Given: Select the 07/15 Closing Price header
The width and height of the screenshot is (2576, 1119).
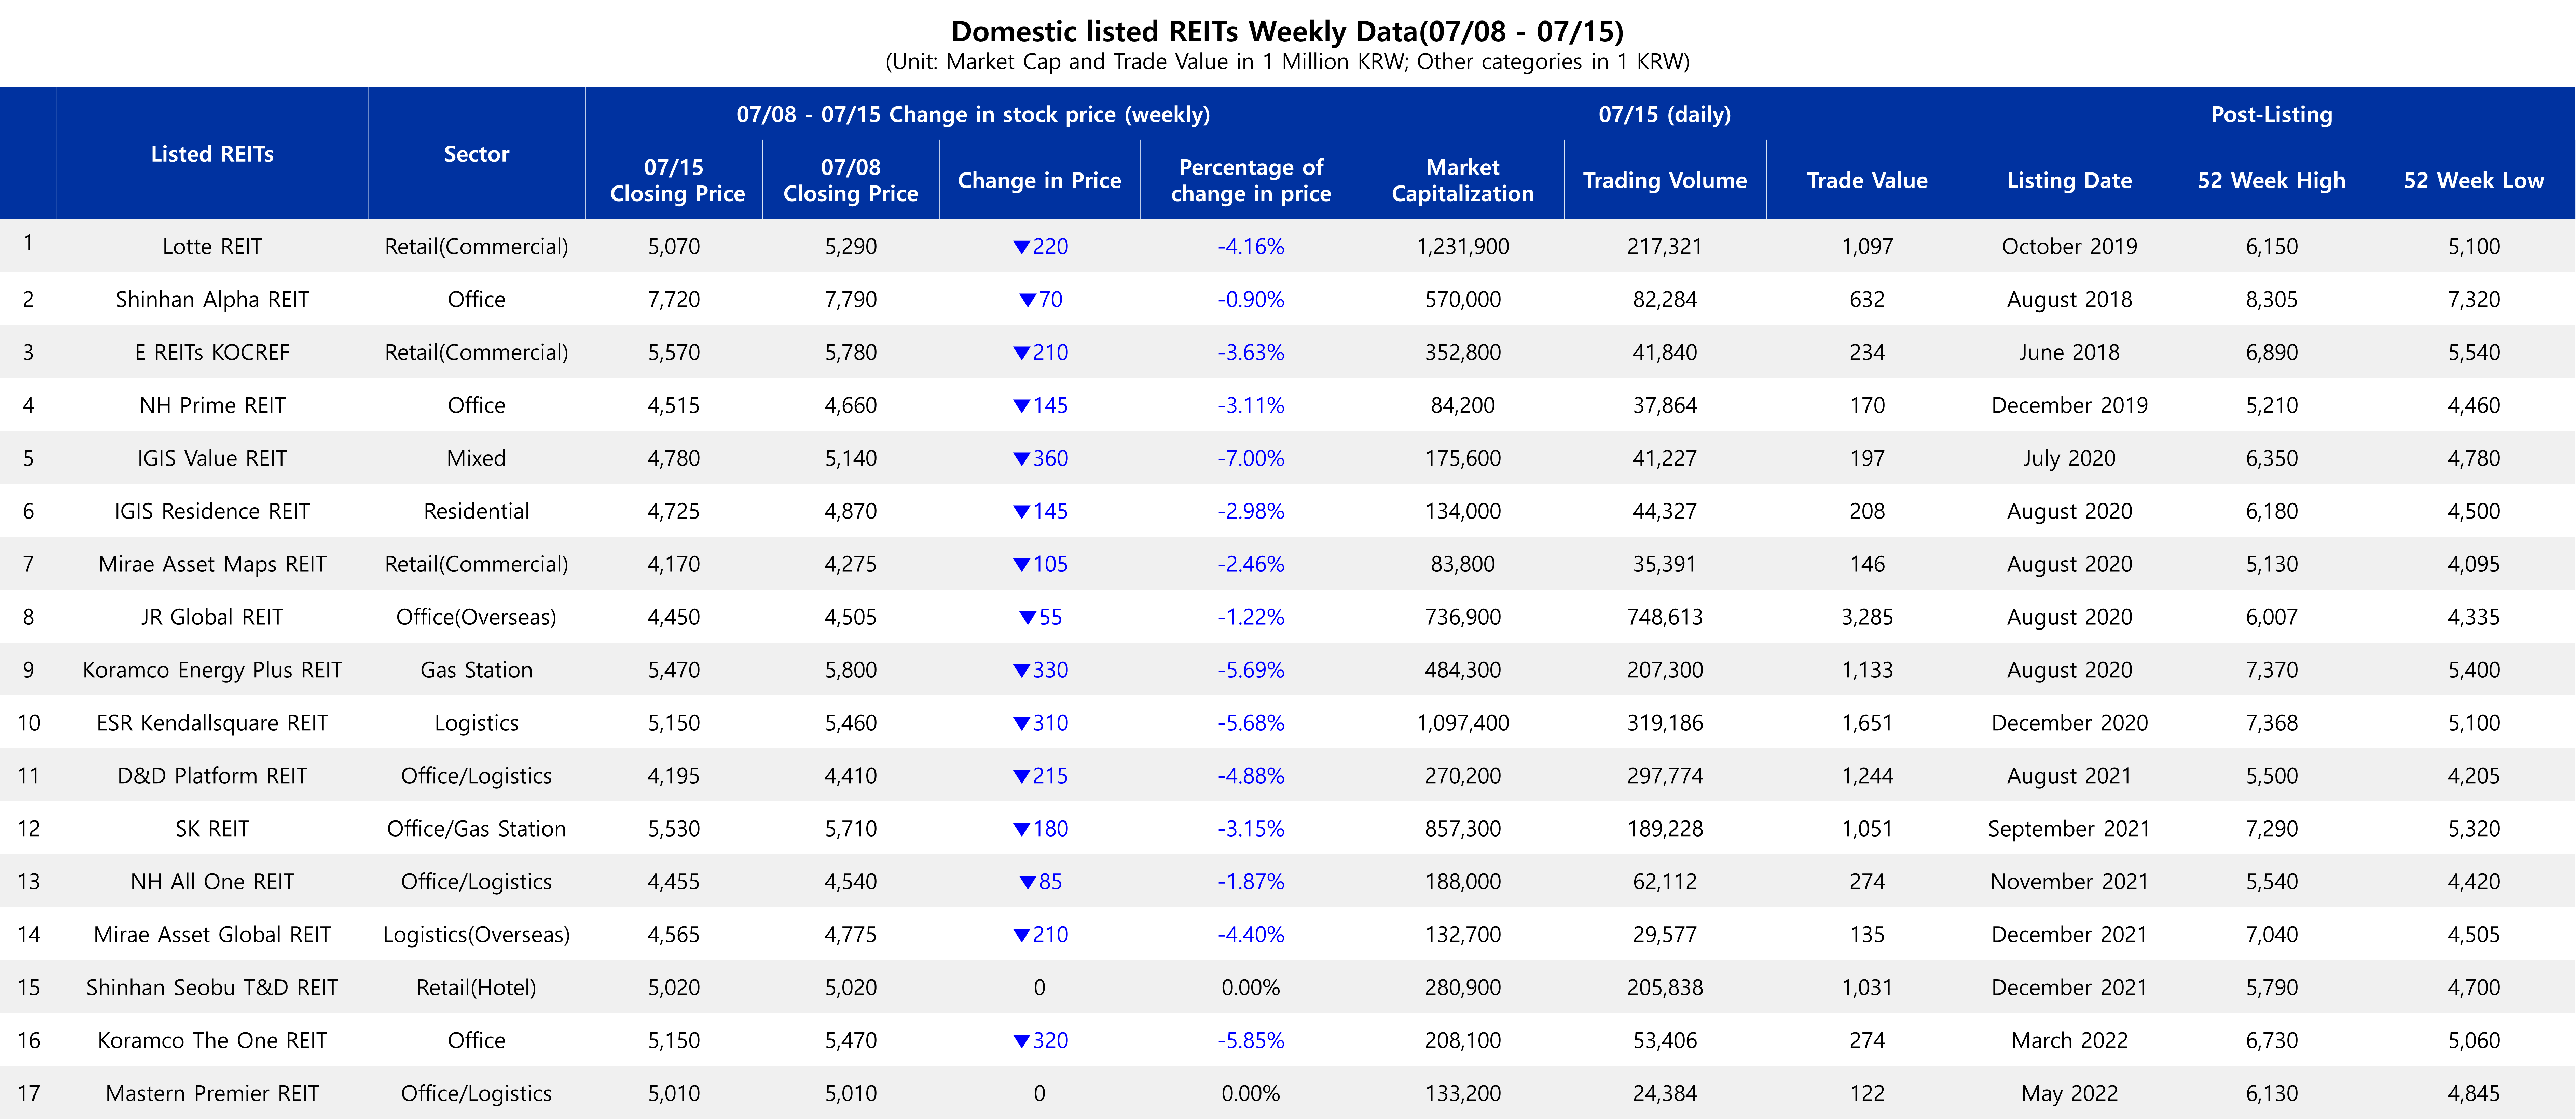Looking at the screenshot, I should tap(674, 180).
